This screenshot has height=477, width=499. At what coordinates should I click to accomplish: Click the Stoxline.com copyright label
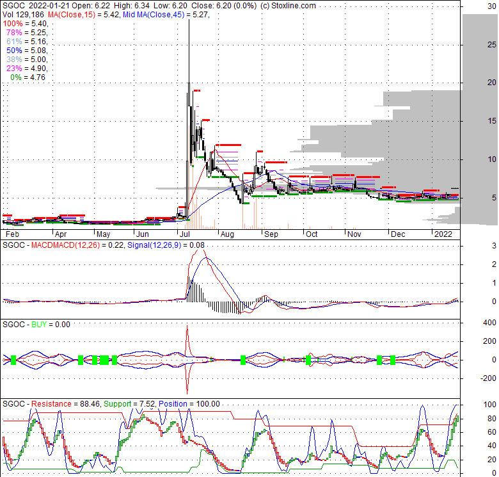(x=288, y=6)
